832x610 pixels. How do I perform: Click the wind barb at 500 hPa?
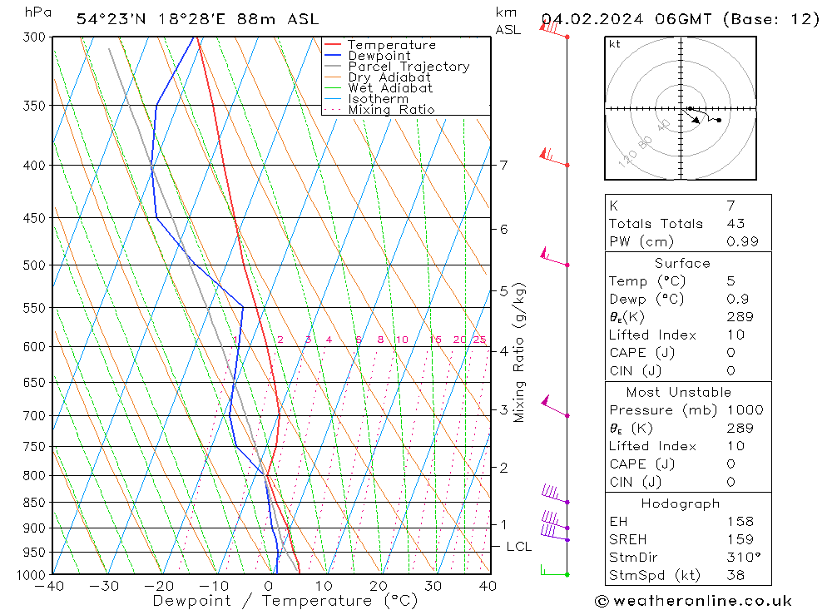coord(554,257)
